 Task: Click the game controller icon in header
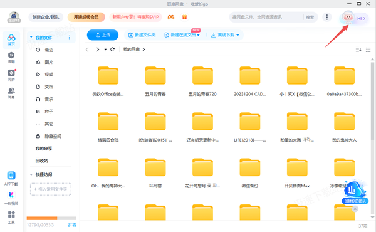click(171, 18)
